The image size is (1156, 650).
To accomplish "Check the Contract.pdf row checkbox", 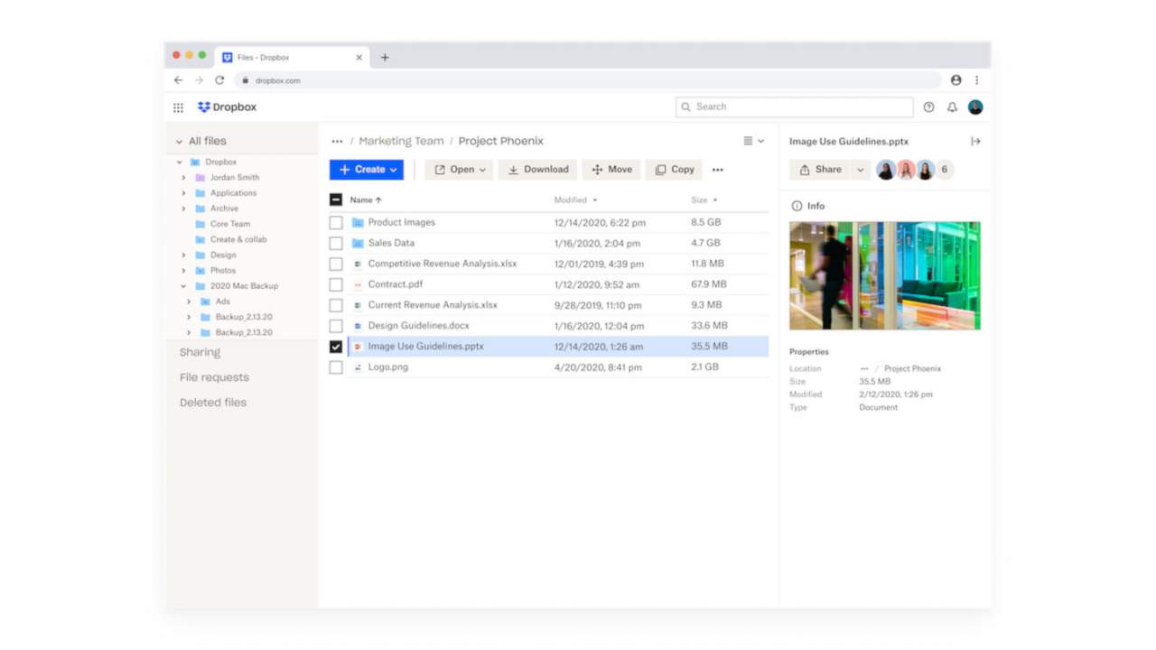I will [336, 284].
